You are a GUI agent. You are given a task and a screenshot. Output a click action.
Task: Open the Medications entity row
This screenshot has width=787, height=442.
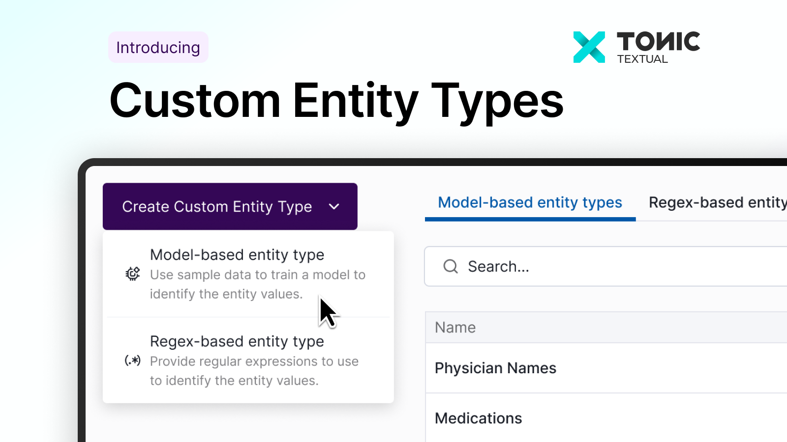tap(478, 418)
